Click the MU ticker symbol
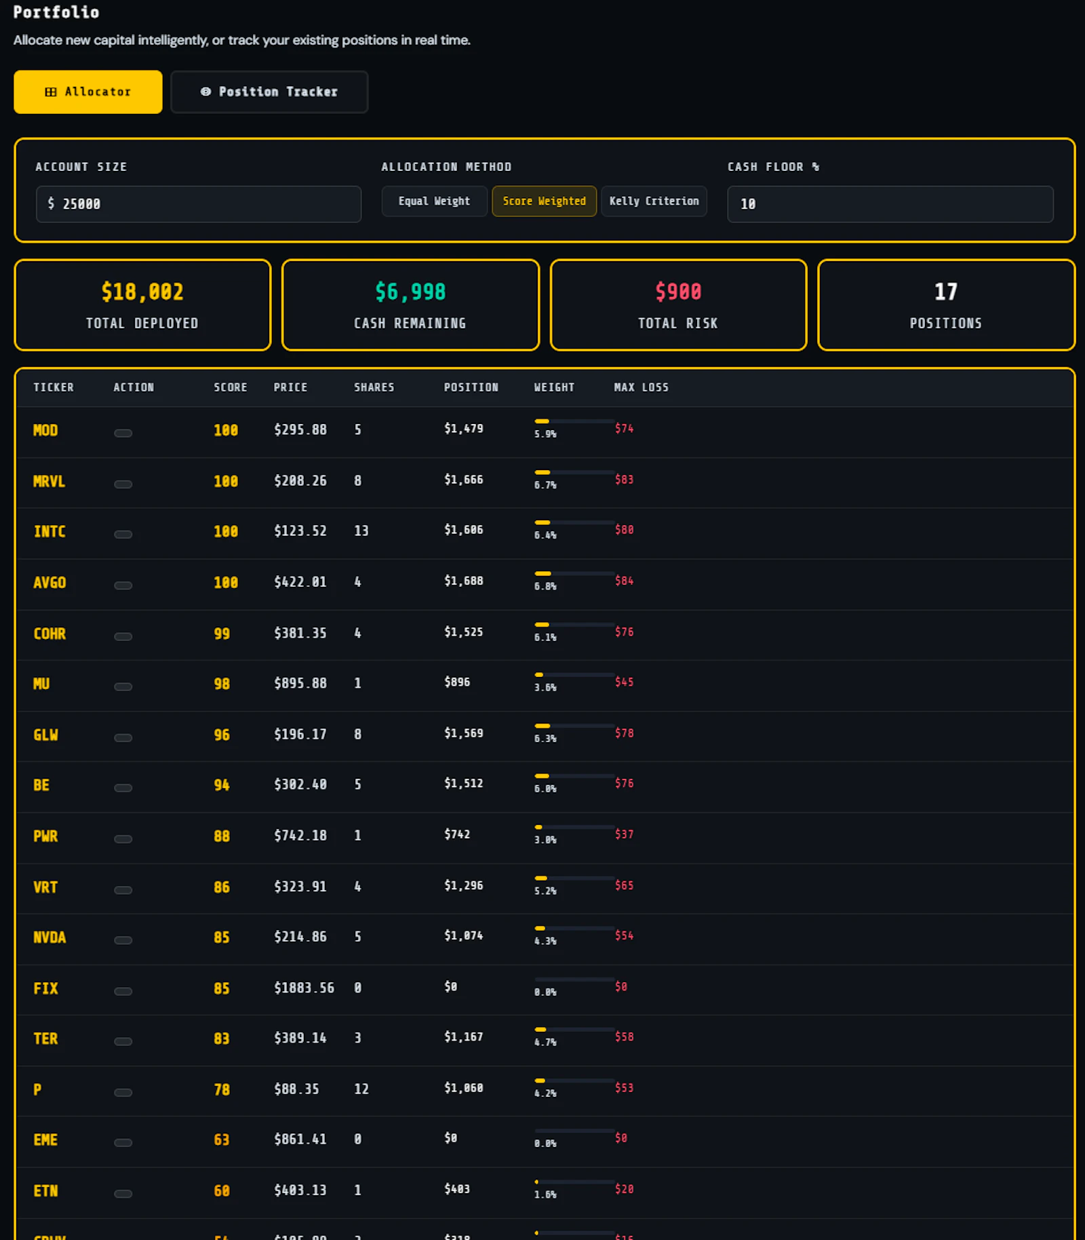Screen dimensions: 1085x1240 pyautogui.click(x=41, y=684)
